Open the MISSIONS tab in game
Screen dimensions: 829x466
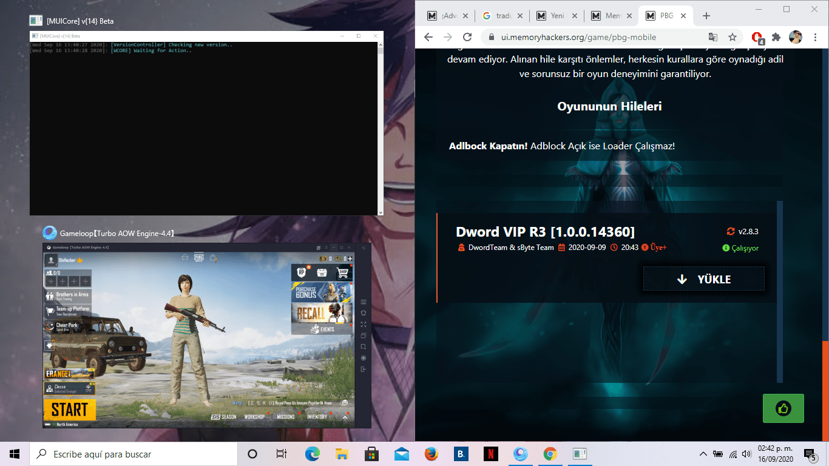coord(285,417)
